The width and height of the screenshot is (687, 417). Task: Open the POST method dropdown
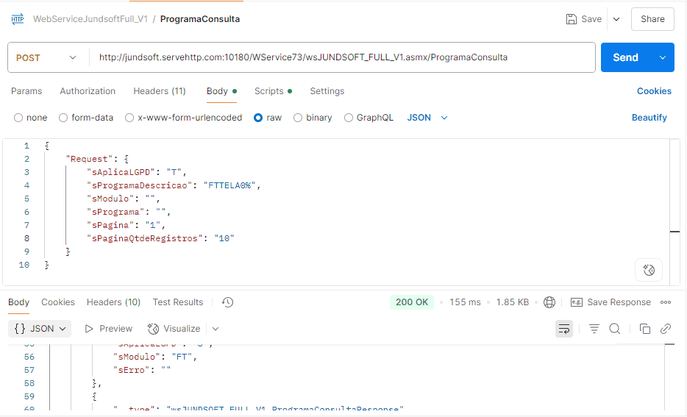pyautogui.click(x=46, y=57)
